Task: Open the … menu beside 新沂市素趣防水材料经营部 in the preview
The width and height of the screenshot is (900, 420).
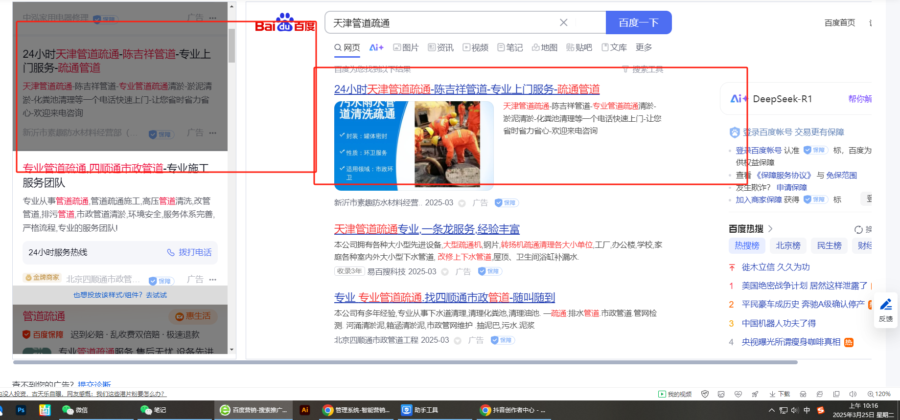Action: tap(212, 133)
